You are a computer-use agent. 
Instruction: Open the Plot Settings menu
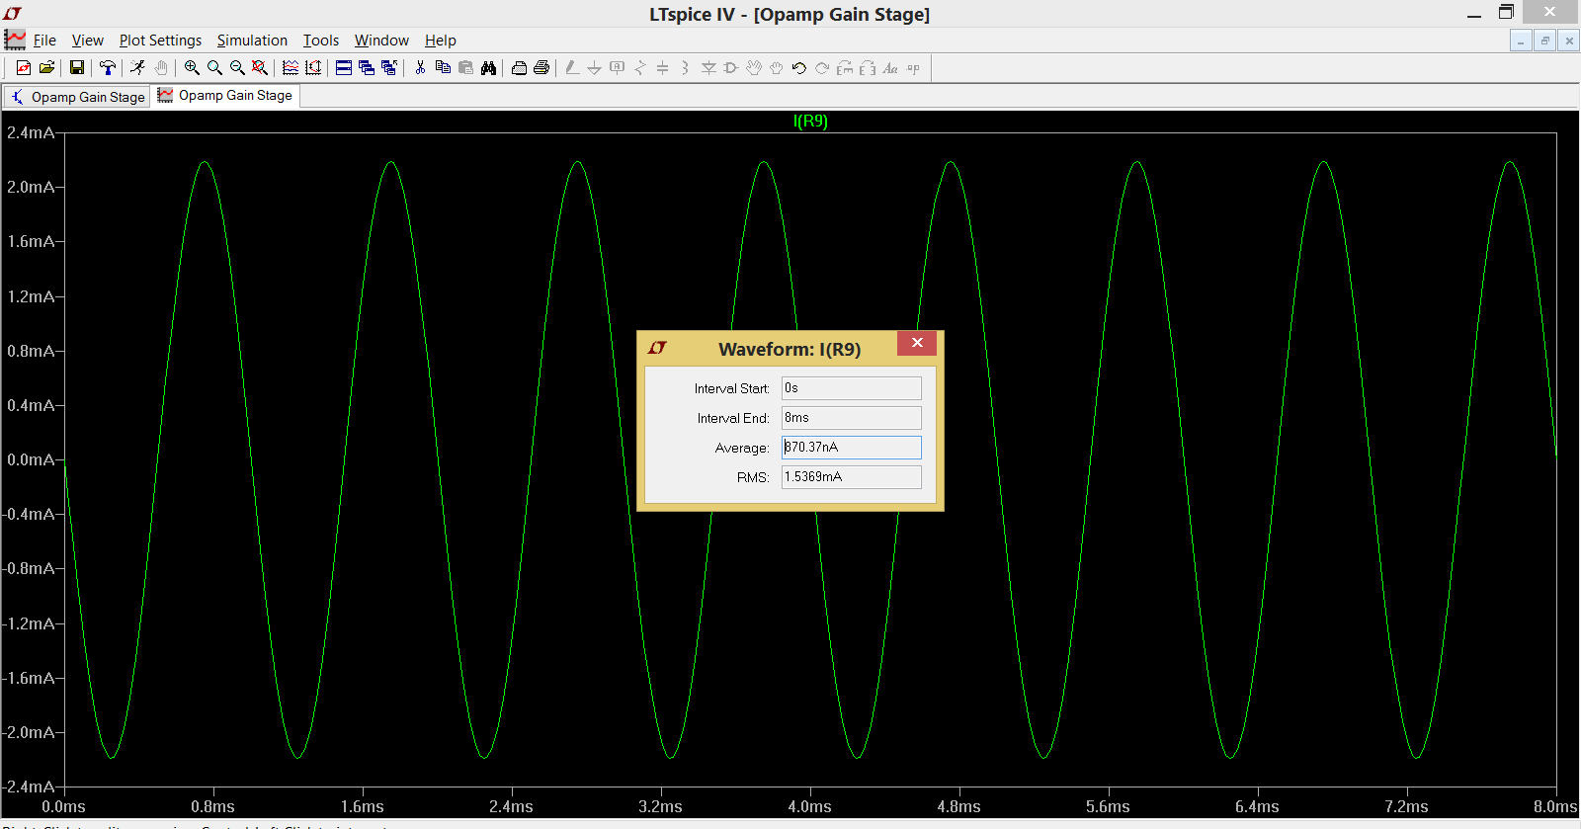click(160, 41)
